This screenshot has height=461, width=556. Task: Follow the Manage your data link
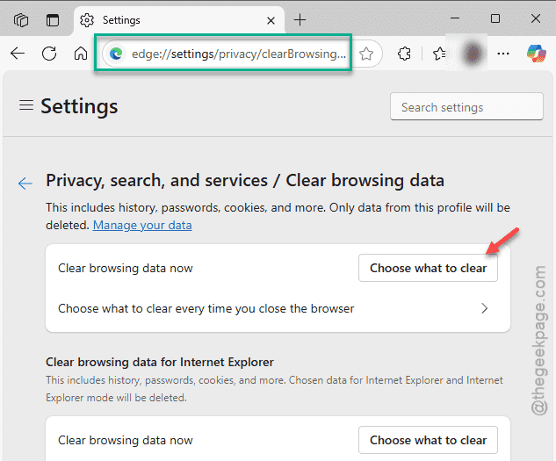(x=142, y=225)
